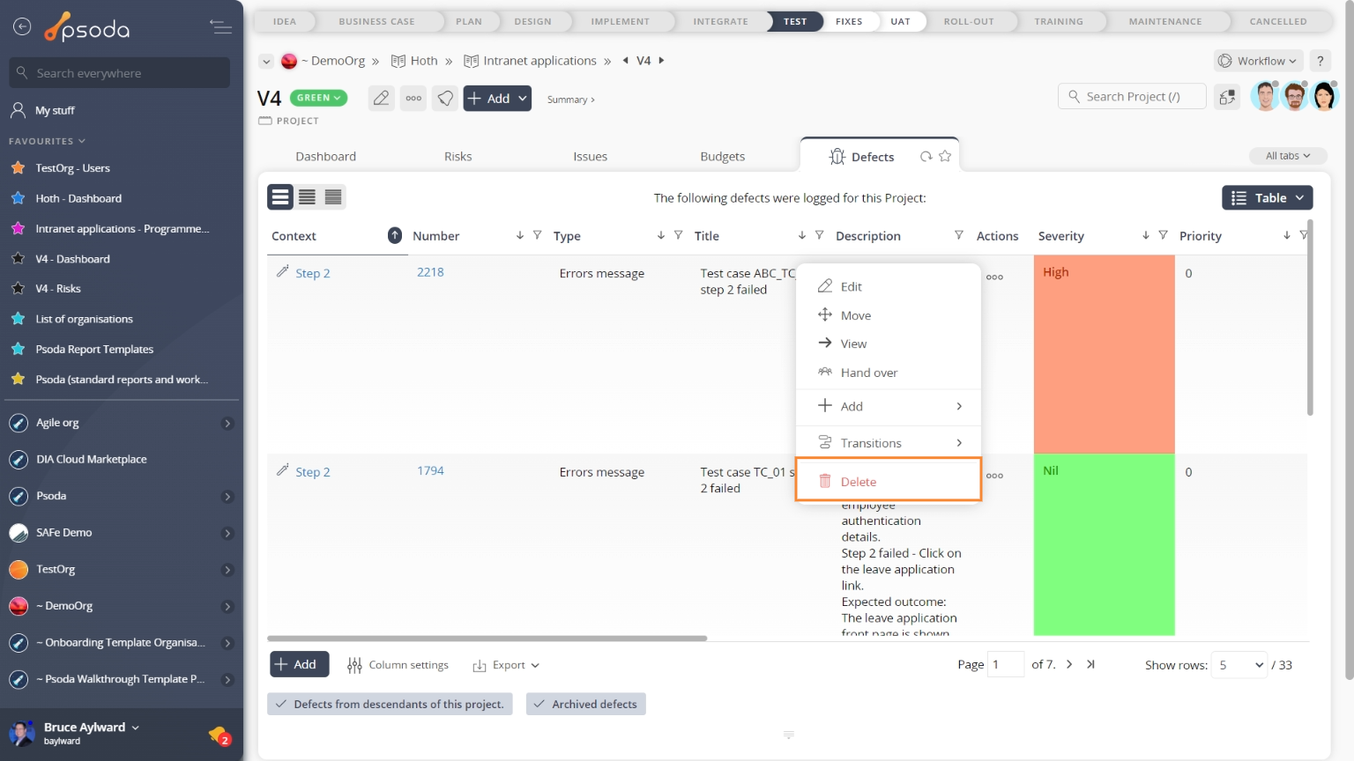
Task: Choose Edit from the context menu
Action: coord(889,286)
